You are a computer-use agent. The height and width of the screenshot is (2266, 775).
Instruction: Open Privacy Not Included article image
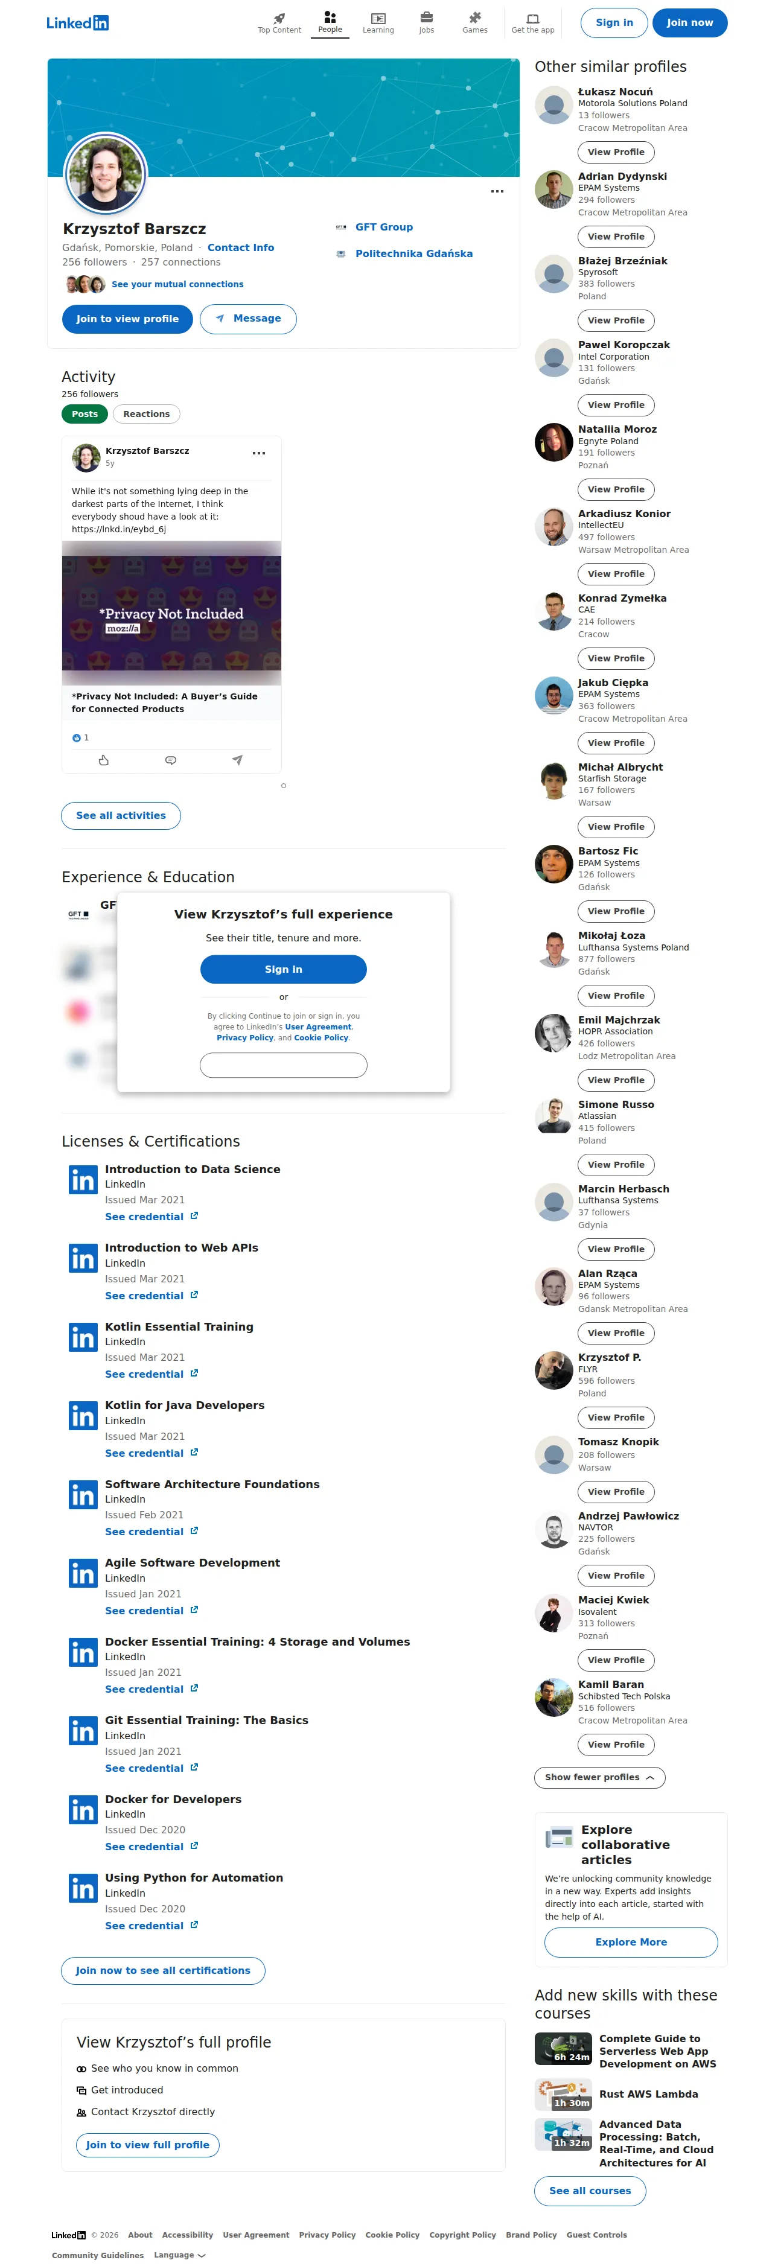pos(171,613)
